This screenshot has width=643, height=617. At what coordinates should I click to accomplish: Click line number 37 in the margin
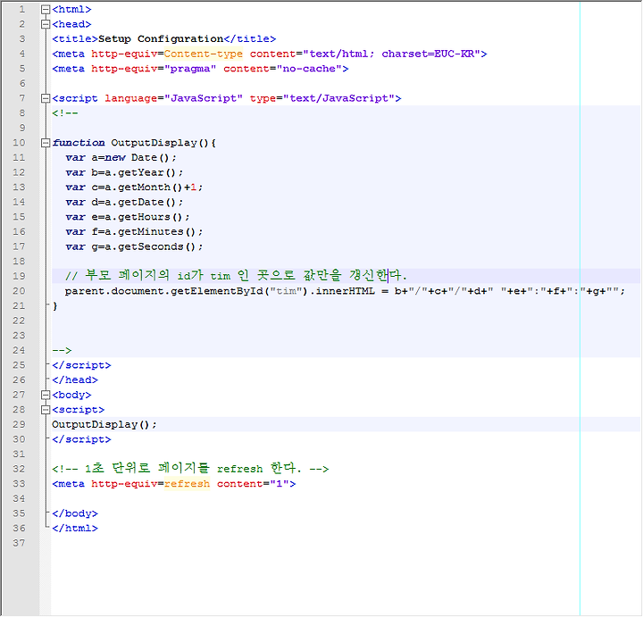[19, 543]
